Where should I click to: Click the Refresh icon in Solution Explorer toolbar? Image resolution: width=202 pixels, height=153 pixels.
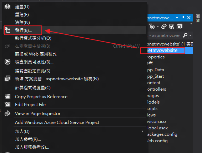(171, 27)
